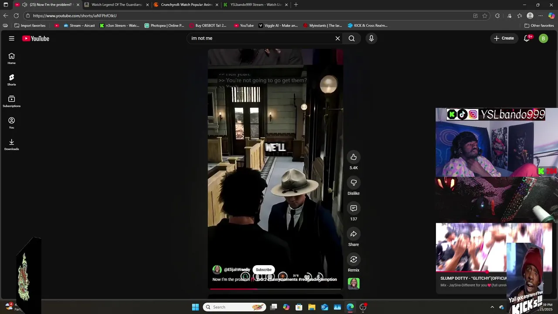Screen dimensions: 558x314
Task: Open a new browser tab
Action: (x=296, y=5)
